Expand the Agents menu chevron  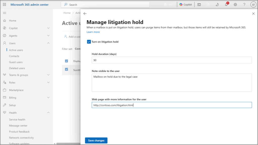click(48, 36)
